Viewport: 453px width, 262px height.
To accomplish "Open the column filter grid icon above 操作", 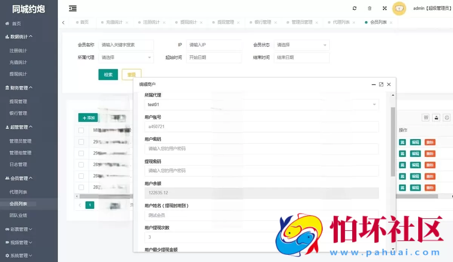I will (x=425, y=117).
